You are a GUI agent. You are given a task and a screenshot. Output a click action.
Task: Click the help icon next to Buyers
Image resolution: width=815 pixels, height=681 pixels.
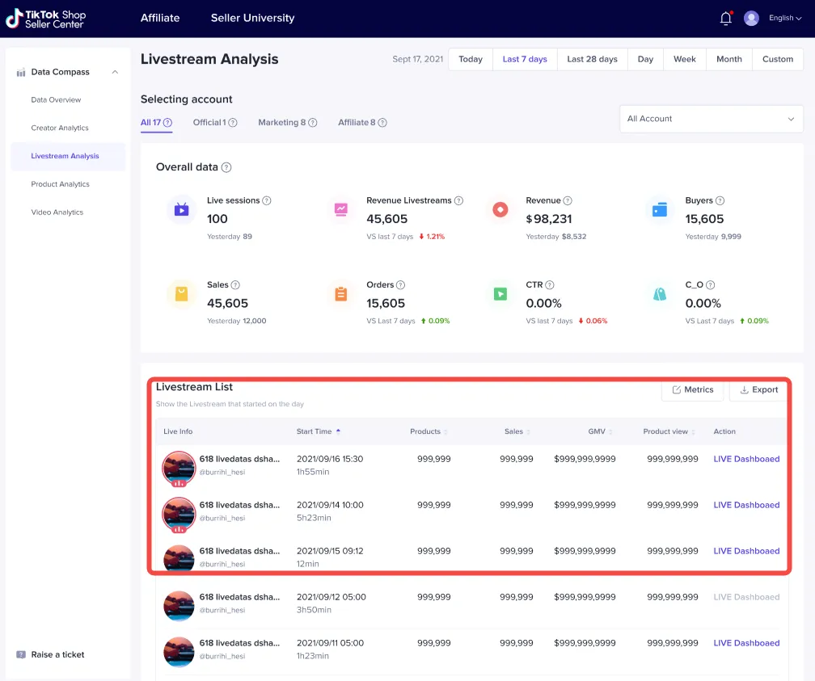click(x=720, y=200)
